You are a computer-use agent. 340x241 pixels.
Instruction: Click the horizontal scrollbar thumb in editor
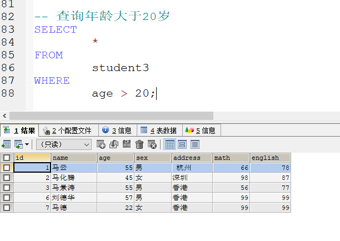coord(111,116)
